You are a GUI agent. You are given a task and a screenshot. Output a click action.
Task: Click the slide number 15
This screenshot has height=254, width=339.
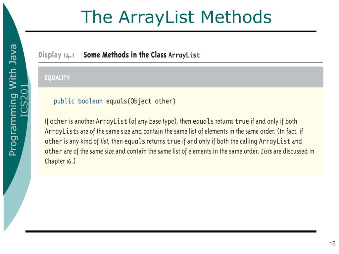click(332, 243)
